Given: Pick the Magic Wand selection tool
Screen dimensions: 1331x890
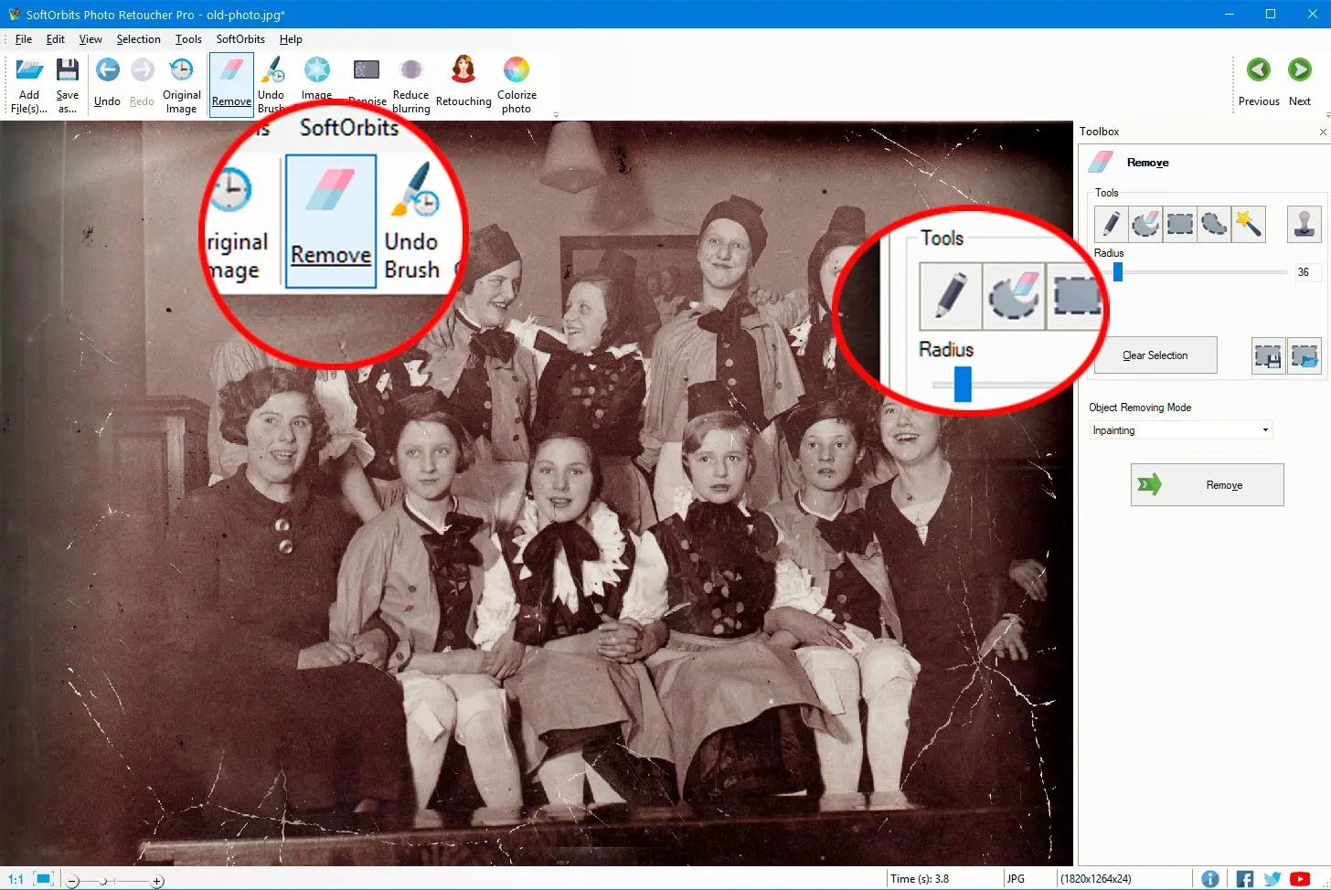Looking at the screenshot, I should (x=1248, y=224).
